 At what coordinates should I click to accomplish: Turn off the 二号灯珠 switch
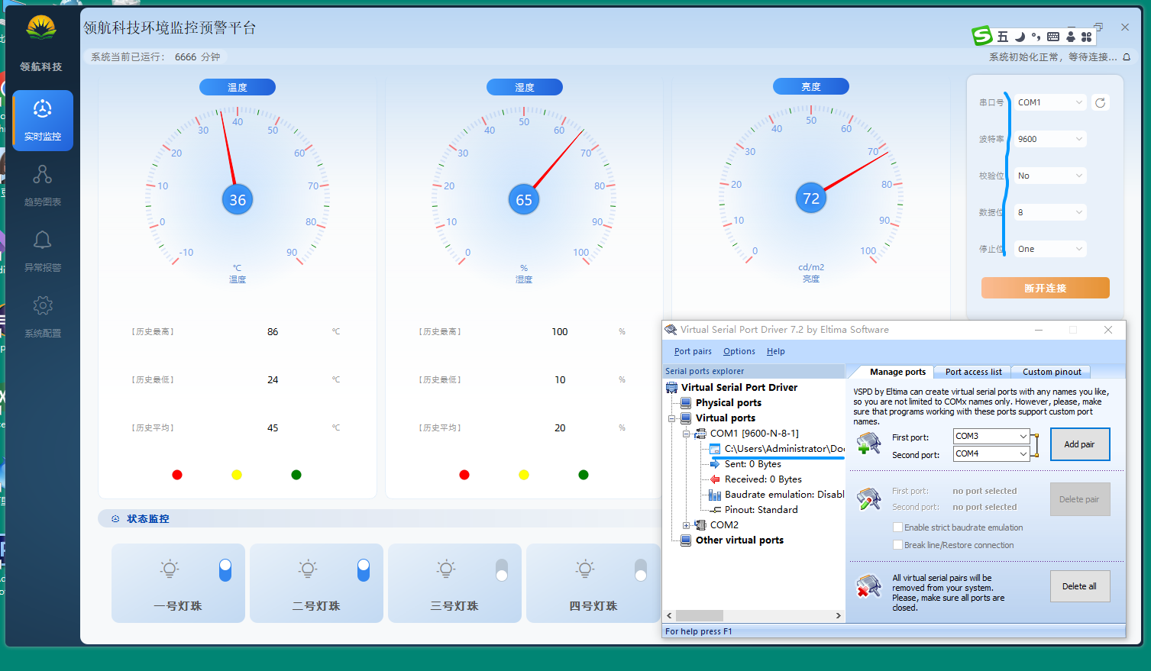pyautogui.click(x=364, y=570)
